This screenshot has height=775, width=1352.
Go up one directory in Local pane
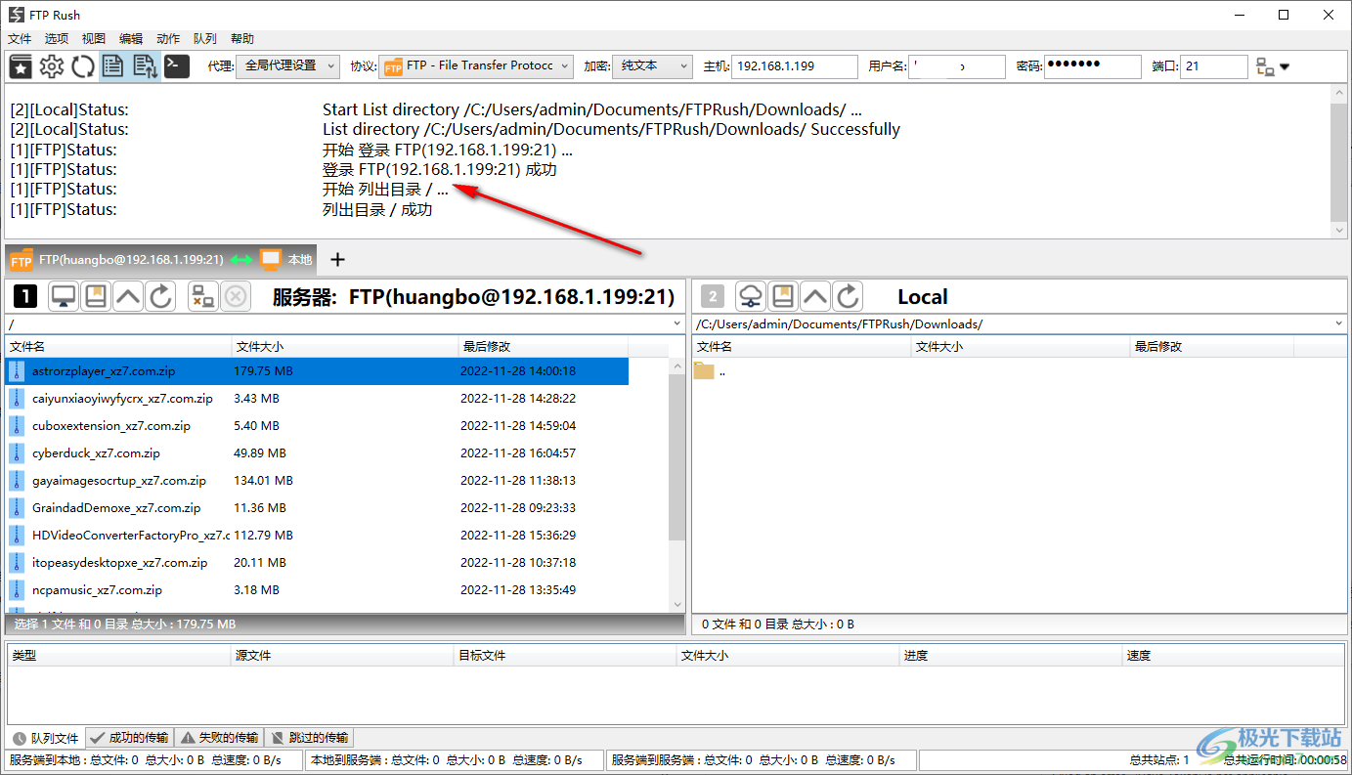(815, 296)
